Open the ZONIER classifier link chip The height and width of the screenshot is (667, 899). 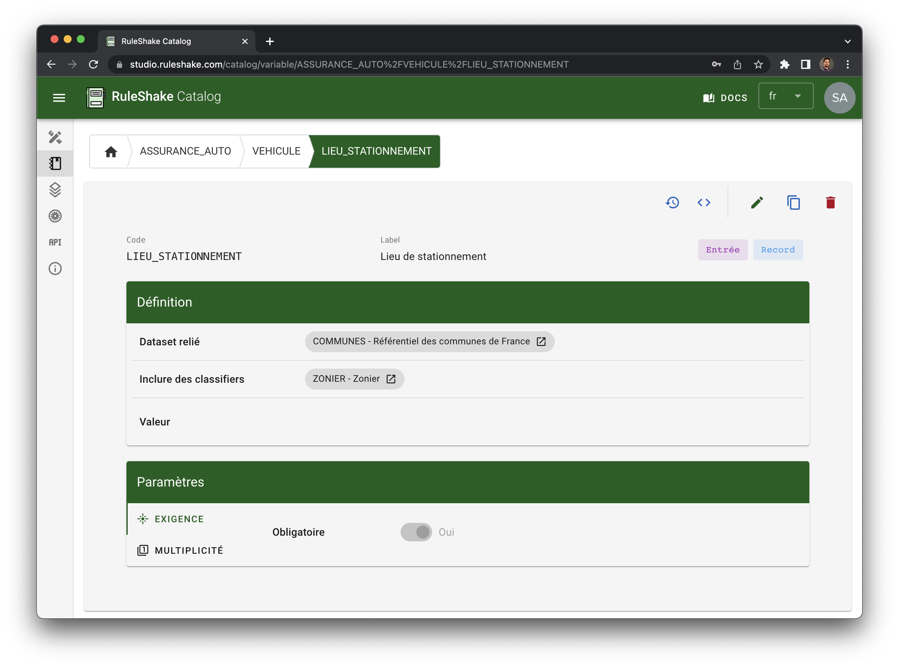coord(354,379)
